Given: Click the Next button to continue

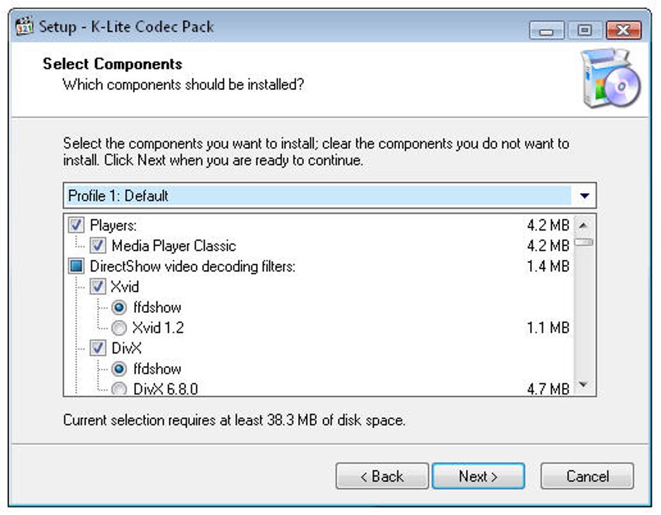Looking at the screenshot, I should point(478,476).
